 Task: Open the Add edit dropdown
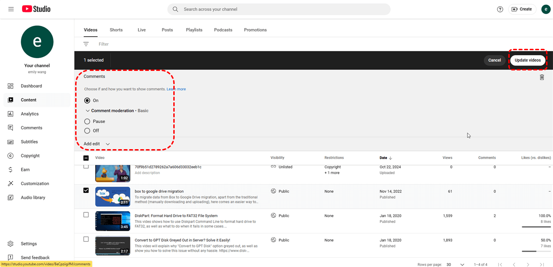coord(97,144)
